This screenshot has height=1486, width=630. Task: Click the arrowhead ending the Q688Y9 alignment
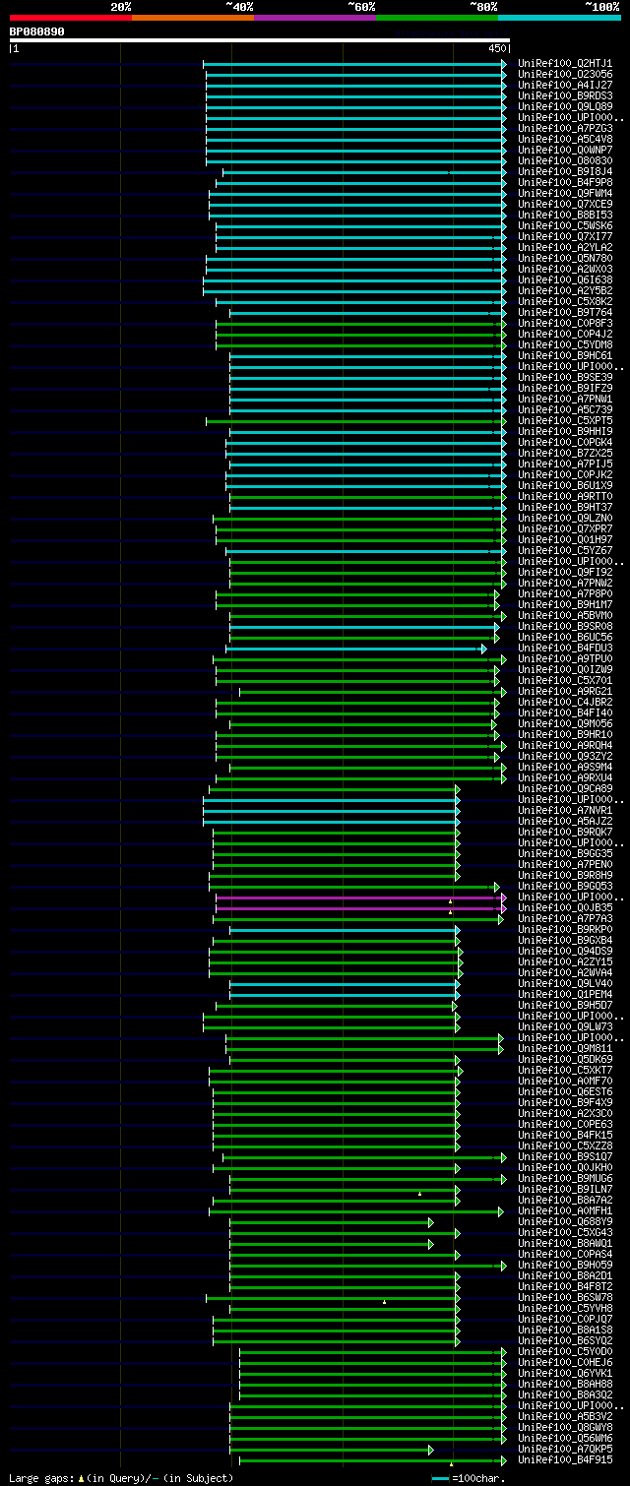tap(430, 1222)
